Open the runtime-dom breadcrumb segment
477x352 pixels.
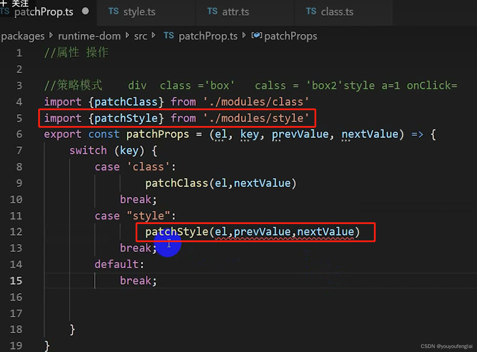coord(89,36)
